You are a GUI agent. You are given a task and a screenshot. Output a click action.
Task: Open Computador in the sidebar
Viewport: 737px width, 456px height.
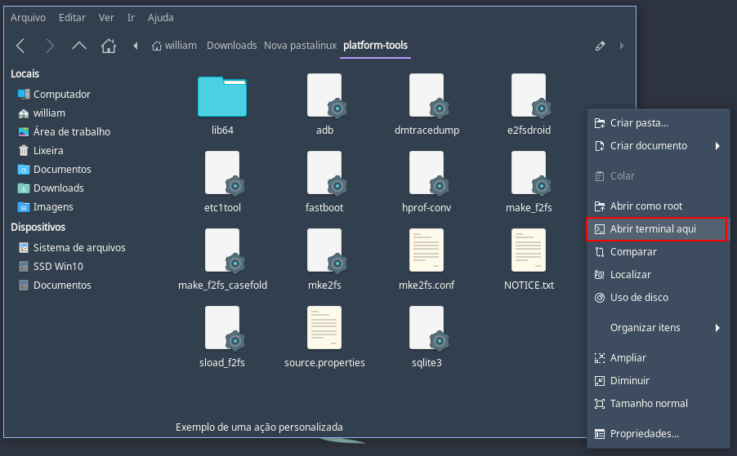pyautogui.click(x=54, y=95)
